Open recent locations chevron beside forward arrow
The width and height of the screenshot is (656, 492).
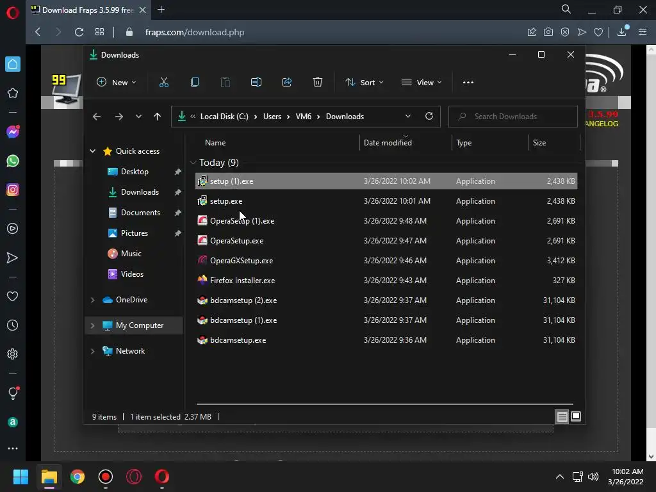coord(138,117)
